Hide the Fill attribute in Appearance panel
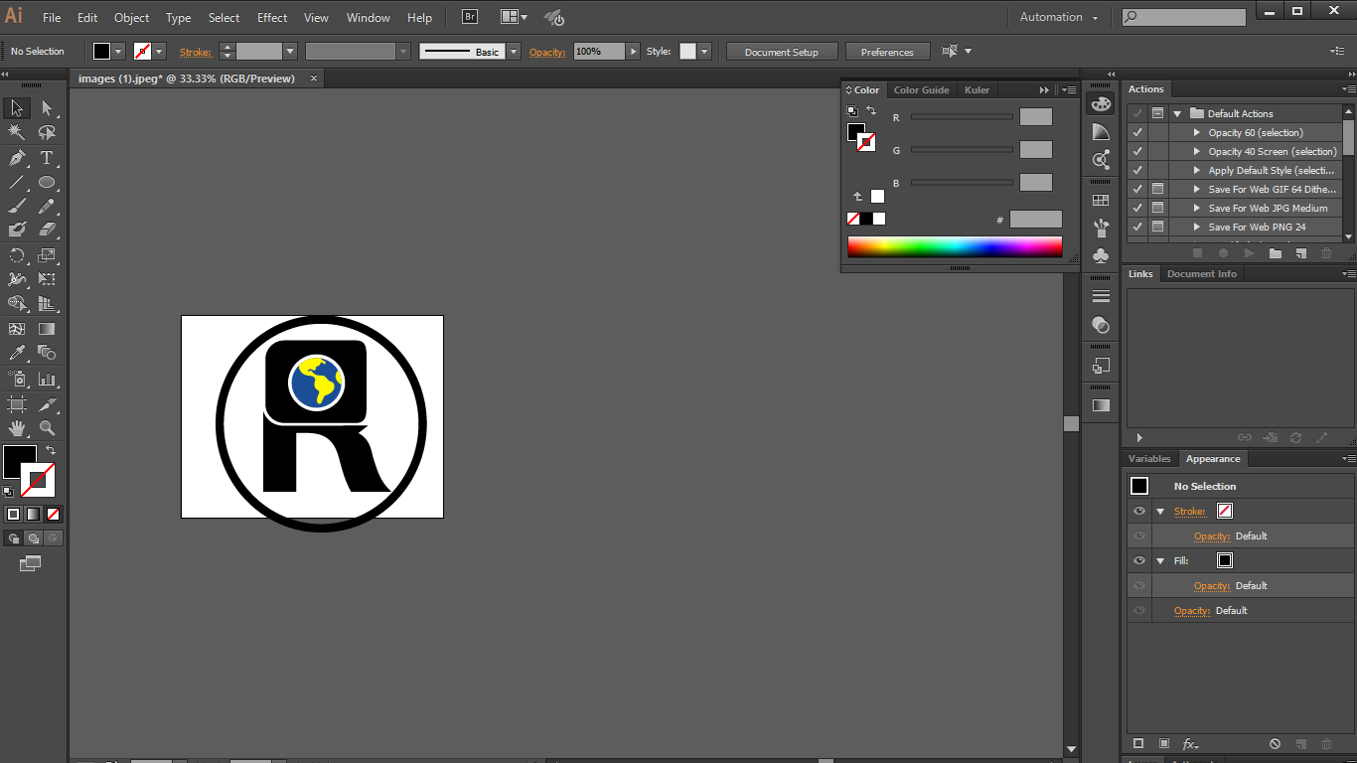Screen dimensions: 1357x763 click(x=1139, y=560)
